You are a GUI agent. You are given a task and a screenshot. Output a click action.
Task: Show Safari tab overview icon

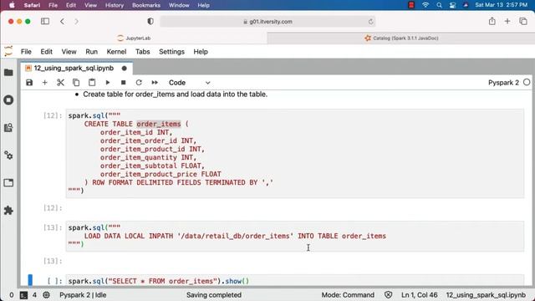point(523,21)
